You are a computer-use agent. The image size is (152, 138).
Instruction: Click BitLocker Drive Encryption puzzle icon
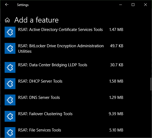point(10,48)
